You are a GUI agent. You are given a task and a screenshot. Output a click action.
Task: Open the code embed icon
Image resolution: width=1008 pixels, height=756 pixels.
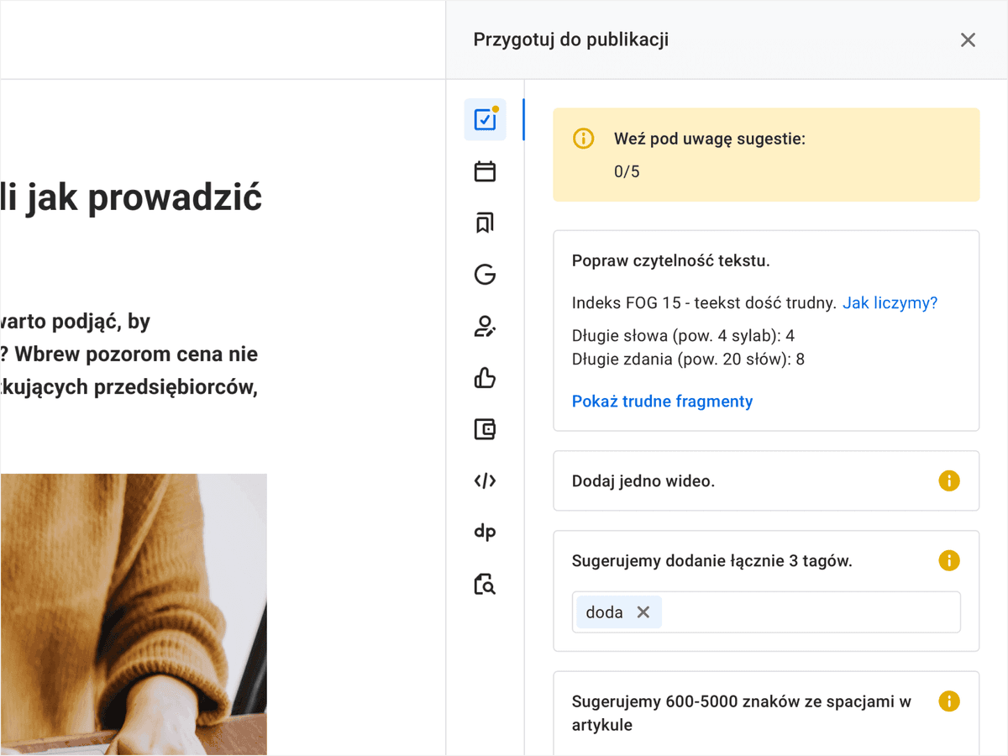point(485,480)
